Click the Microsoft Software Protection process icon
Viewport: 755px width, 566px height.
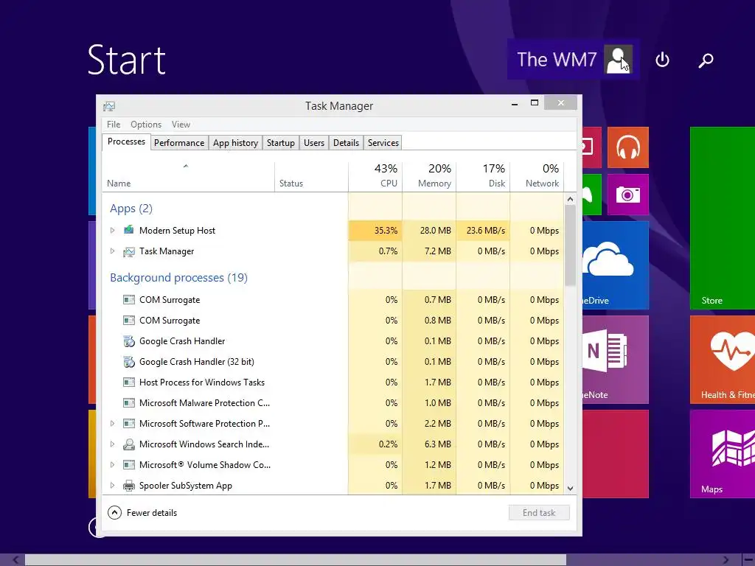[128, 424]
